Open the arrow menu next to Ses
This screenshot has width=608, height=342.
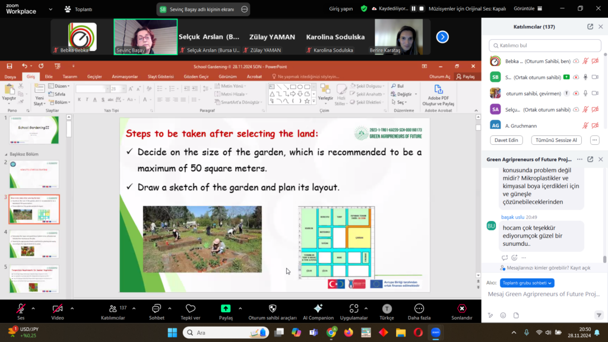[33, 308]
